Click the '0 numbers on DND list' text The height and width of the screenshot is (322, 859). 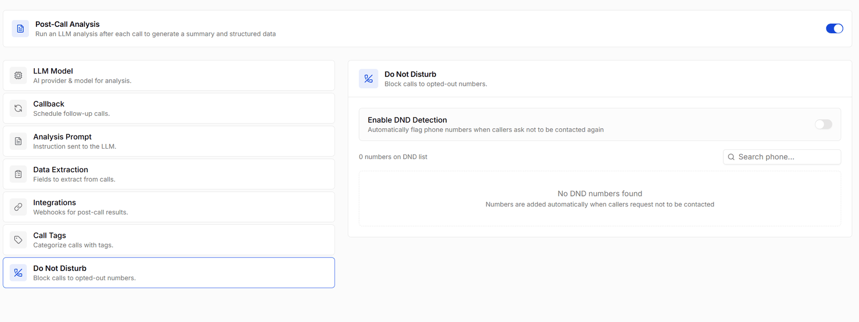click(x=393, y=157)
